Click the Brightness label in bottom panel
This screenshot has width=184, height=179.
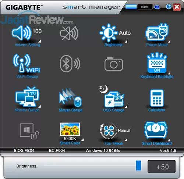pyautogui.click(x=26, y=166)
